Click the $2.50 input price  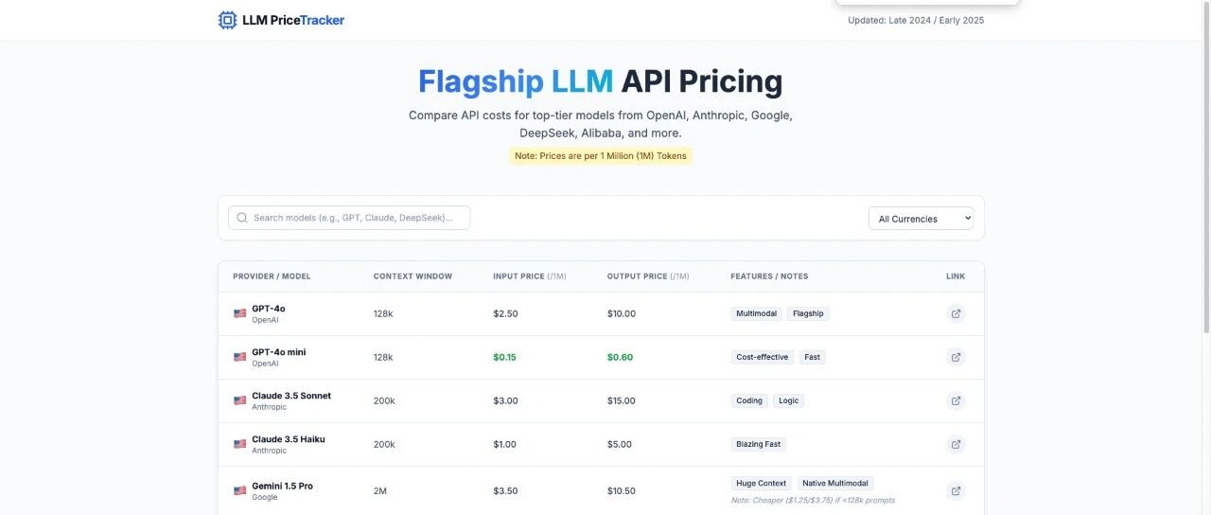pos(505,313)
